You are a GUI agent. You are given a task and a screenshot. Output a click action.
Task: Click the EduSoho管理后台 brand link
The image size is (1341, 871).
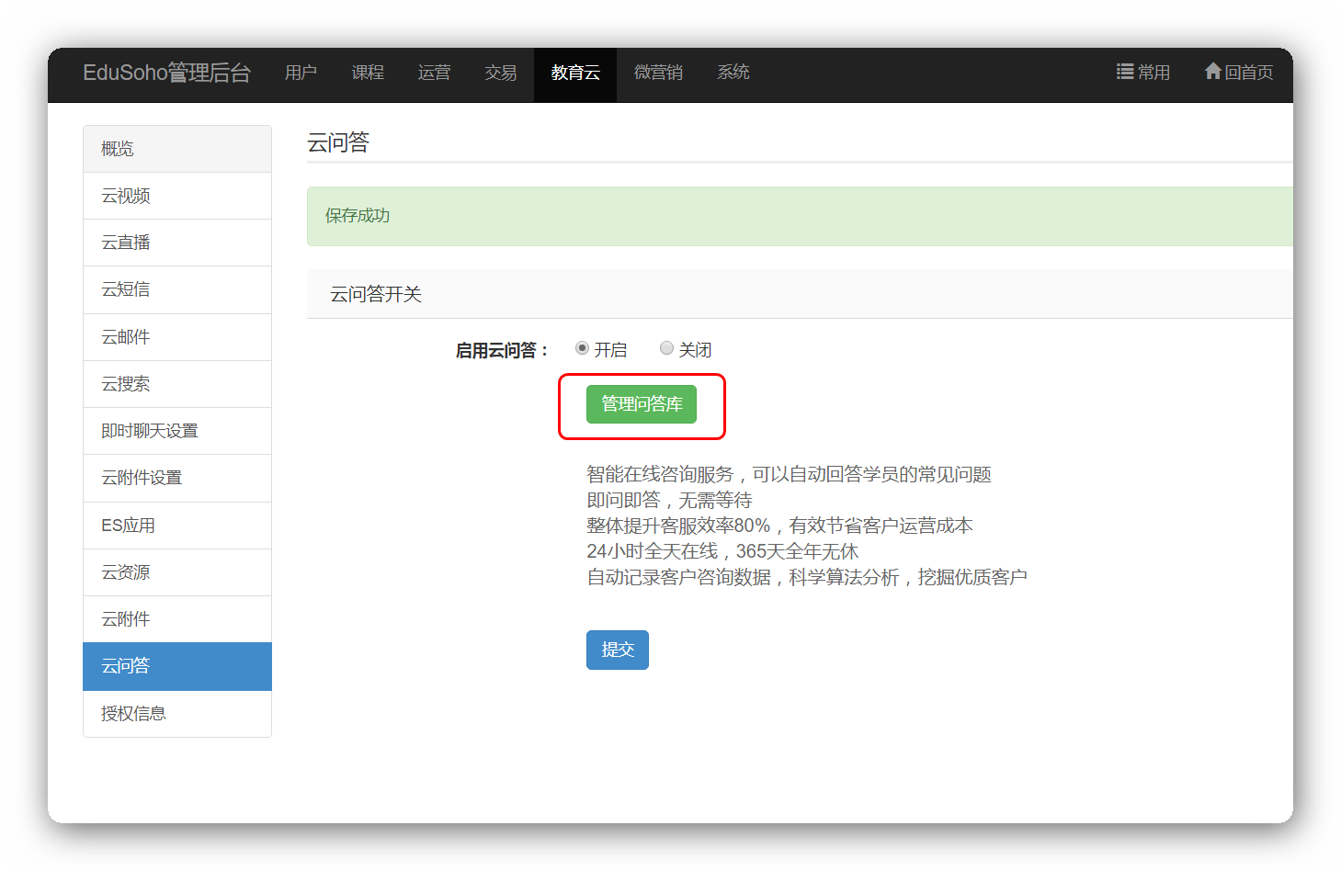coord(166,73)
